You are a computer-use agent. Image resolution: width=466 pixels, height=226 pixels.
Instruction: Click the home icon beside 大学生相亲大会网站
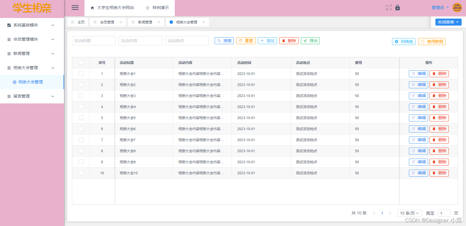click(x=92, y=8)
